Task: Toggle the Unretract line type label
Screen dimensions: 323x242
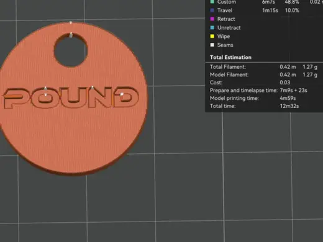Action: click(229, 27)
